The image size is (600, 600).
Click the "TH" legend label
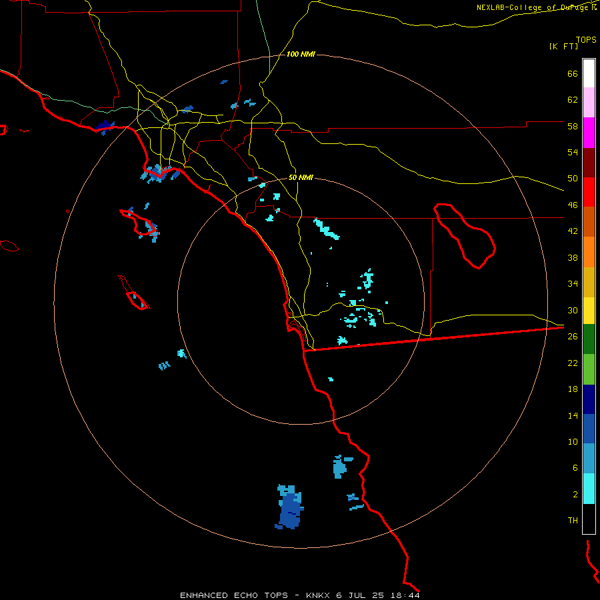click(573, 520)
